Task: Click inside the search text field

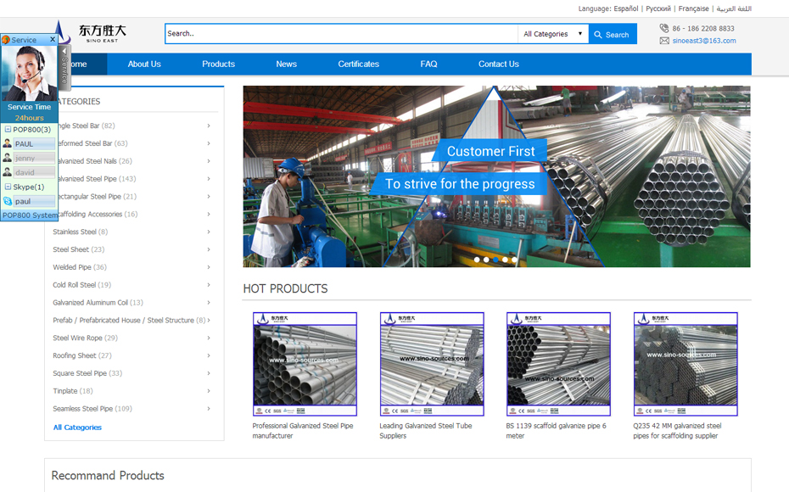Action: (x=339, y=34)
